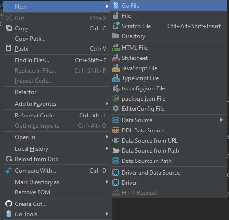Image resolution: width=229 pixels, height=220 pixels.
Task: Expand the Local History submenu arrow
Action: point(107,148)
